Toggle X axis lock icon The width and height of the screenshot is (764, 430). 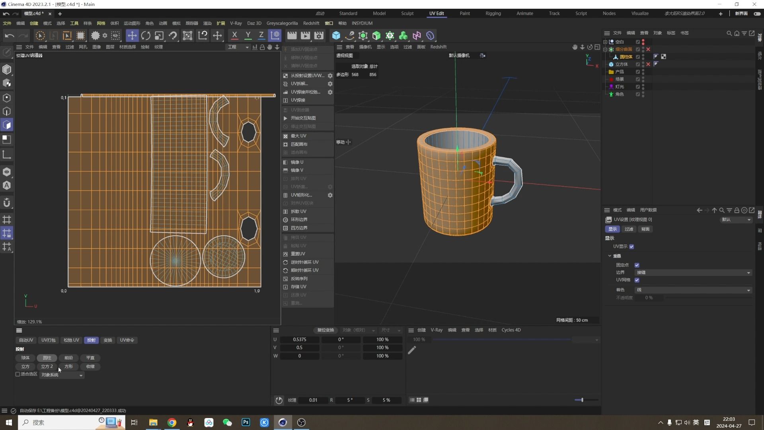[235, 35]
